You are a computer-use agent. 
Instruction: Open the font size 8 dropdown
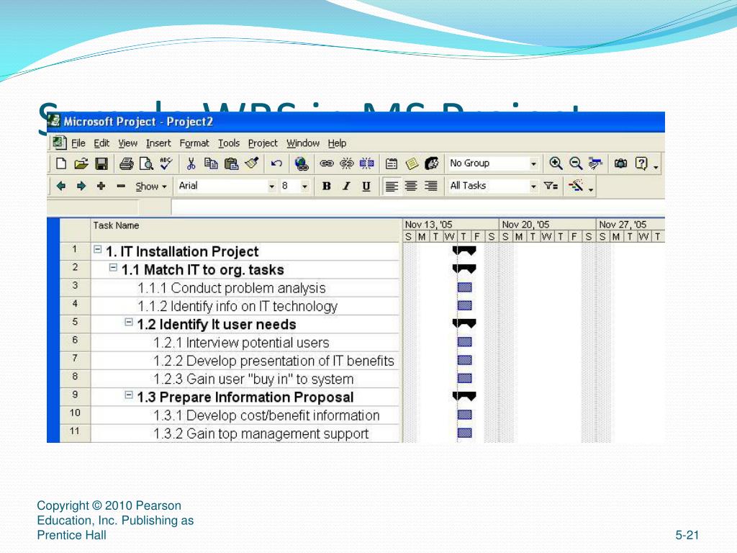[x=304, y=186]
